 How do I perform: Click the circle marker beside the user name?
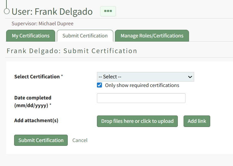coord(7,12)
